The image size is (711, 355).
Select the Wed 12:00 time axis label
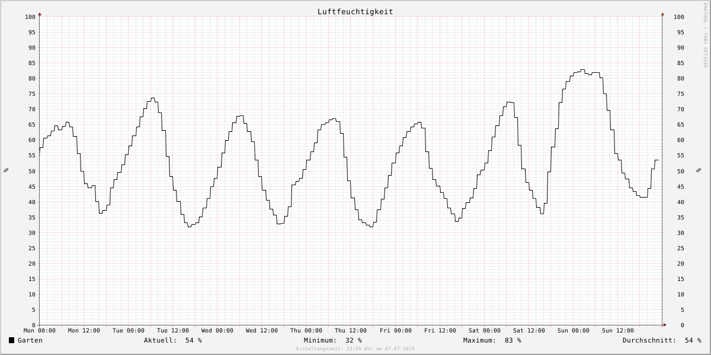click(x=262, y=331)
